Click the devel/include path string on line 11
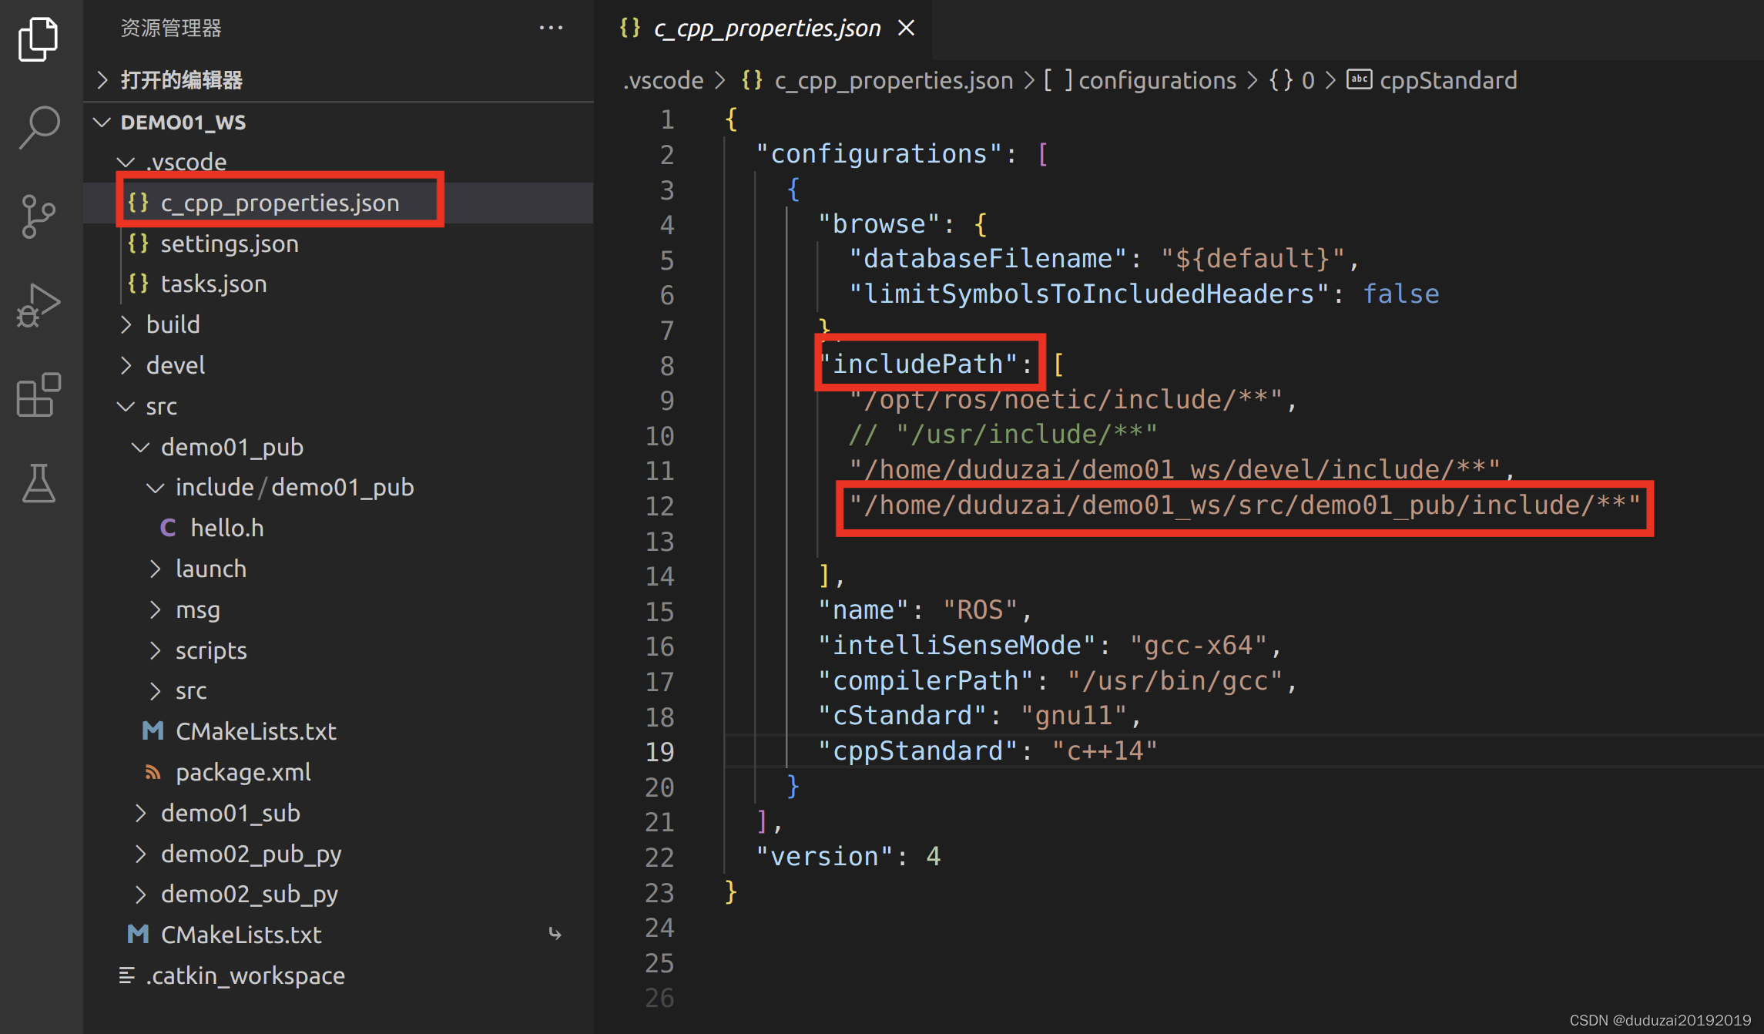The width and height of the screenshot is (1764, 1034). coord(1175,469)
